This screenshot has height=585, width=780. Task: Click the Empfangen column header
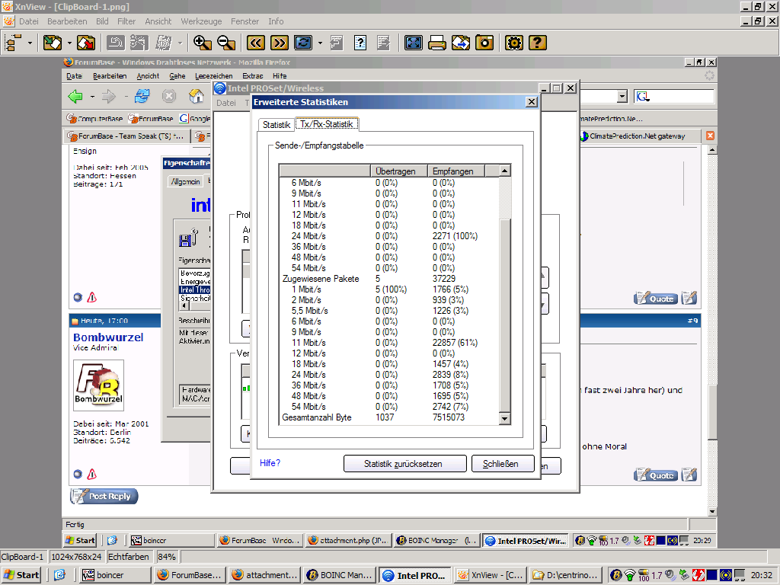[456, 171]
